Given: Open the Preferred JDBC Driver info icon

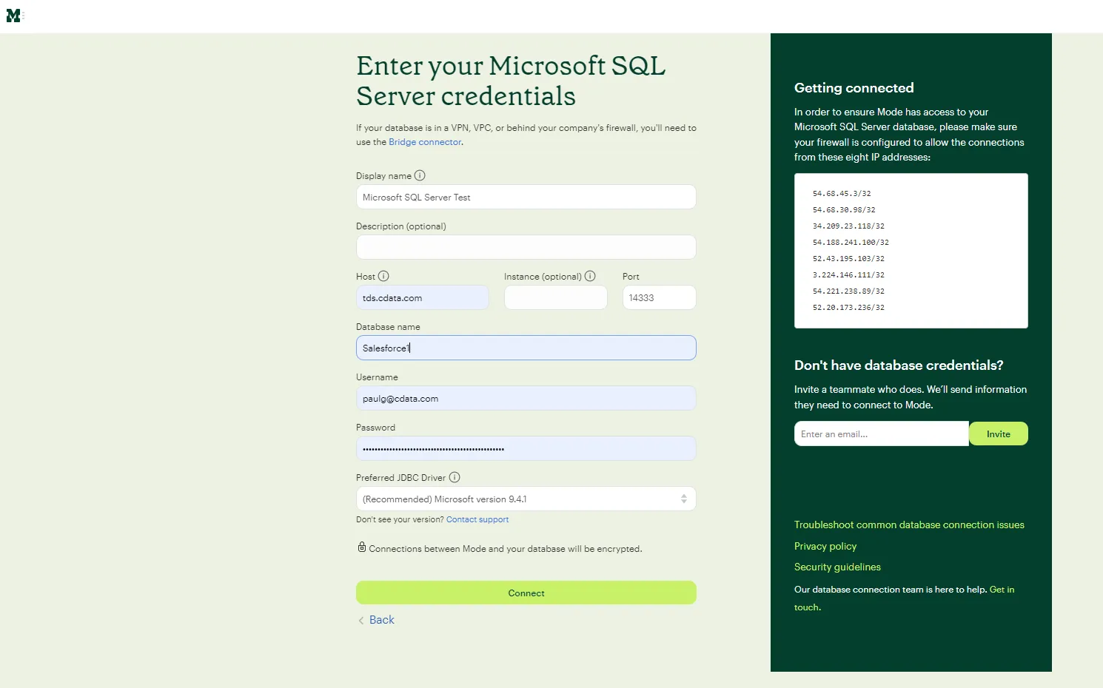Looking at the screenshot, I should [454, 477].
